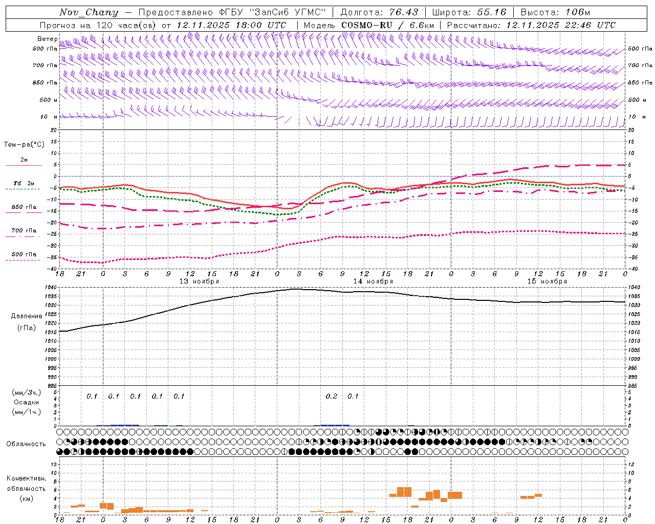Click the 'Конвективн.' convective cloud label
Image resolution: width=655 pixels, height=524 pixels.
pos(26,478)
